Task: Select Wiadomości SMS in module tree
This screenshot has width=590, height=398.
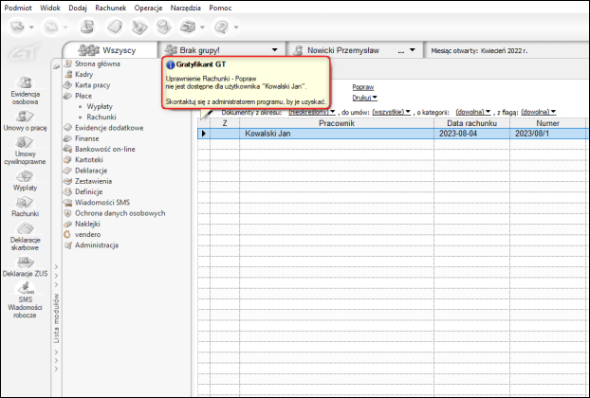Action: coord(102,202)
